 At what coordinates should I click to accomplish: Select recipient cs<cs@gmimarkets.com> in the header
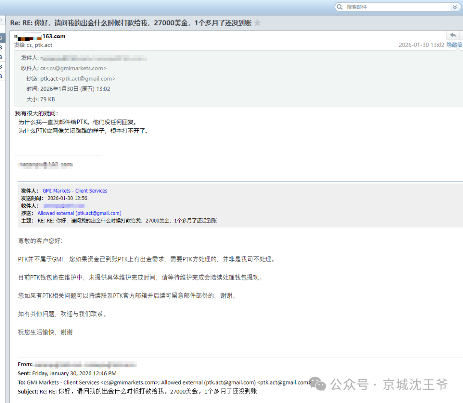[x=73, y=68]
